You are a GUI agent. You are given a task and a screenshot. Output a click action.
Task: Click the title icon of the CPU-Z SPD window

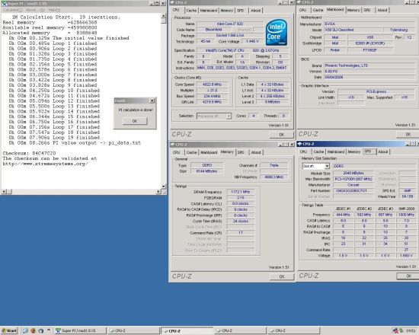tap(300, 144)
